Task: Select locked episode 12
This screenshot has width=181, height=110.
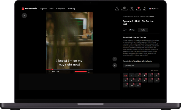Action: tap(157, 80)
